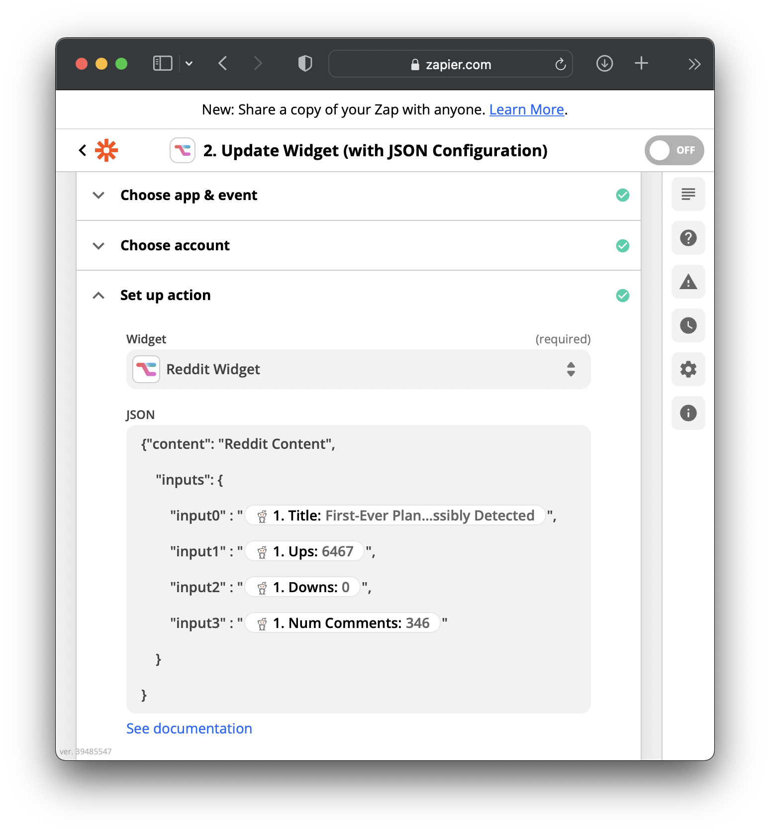Viewport: 770px width, 834px height.
Task: Open the See documentation link
Action: point(189,729)
